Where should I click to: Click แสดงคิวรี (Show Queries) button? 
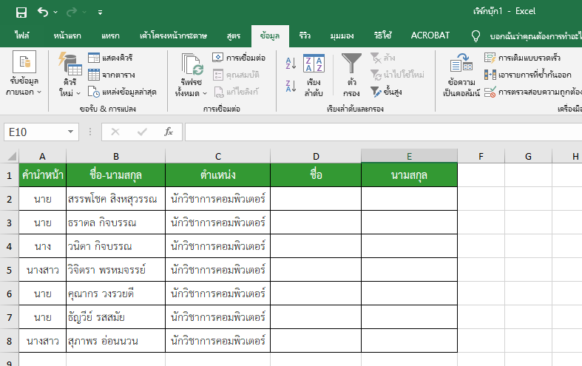[110, 58]
